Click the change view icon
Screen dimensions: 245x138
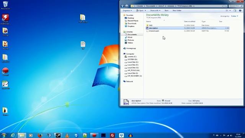tap(227, 10)
